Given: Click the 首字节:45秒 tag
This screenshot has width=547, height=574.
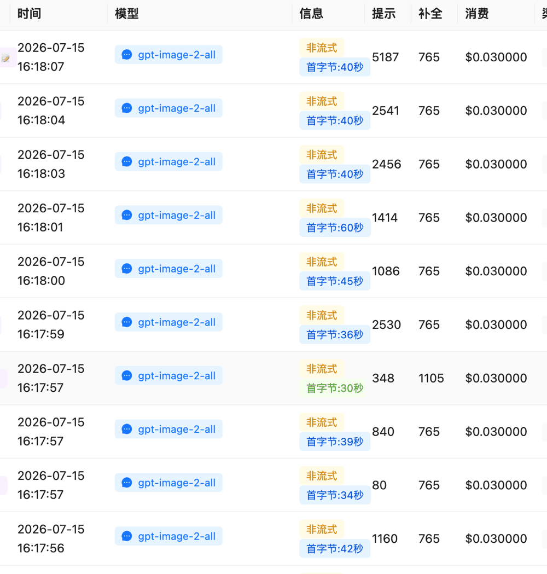Looking at the screenshot, I should coord(335,281).
